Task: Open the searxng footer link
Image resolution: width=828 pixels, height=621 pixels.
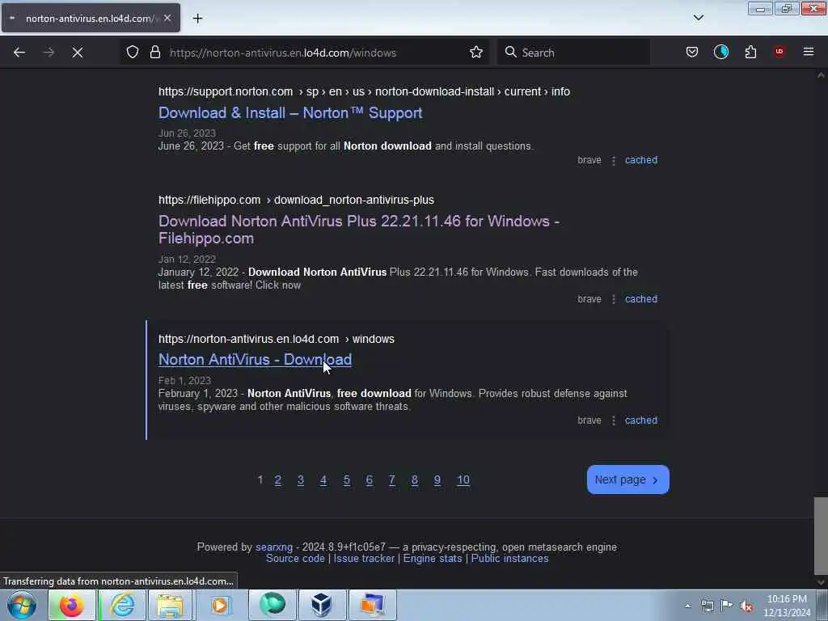Action: (x=274, y=547)
